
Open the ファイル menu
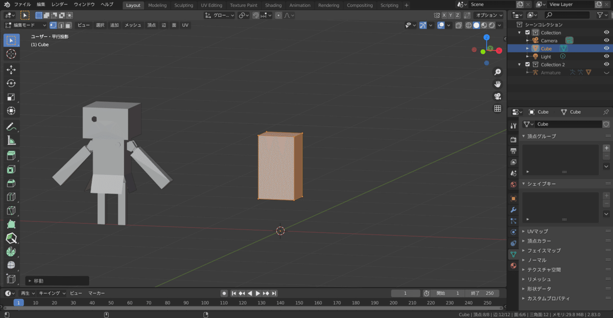point(22,5)
